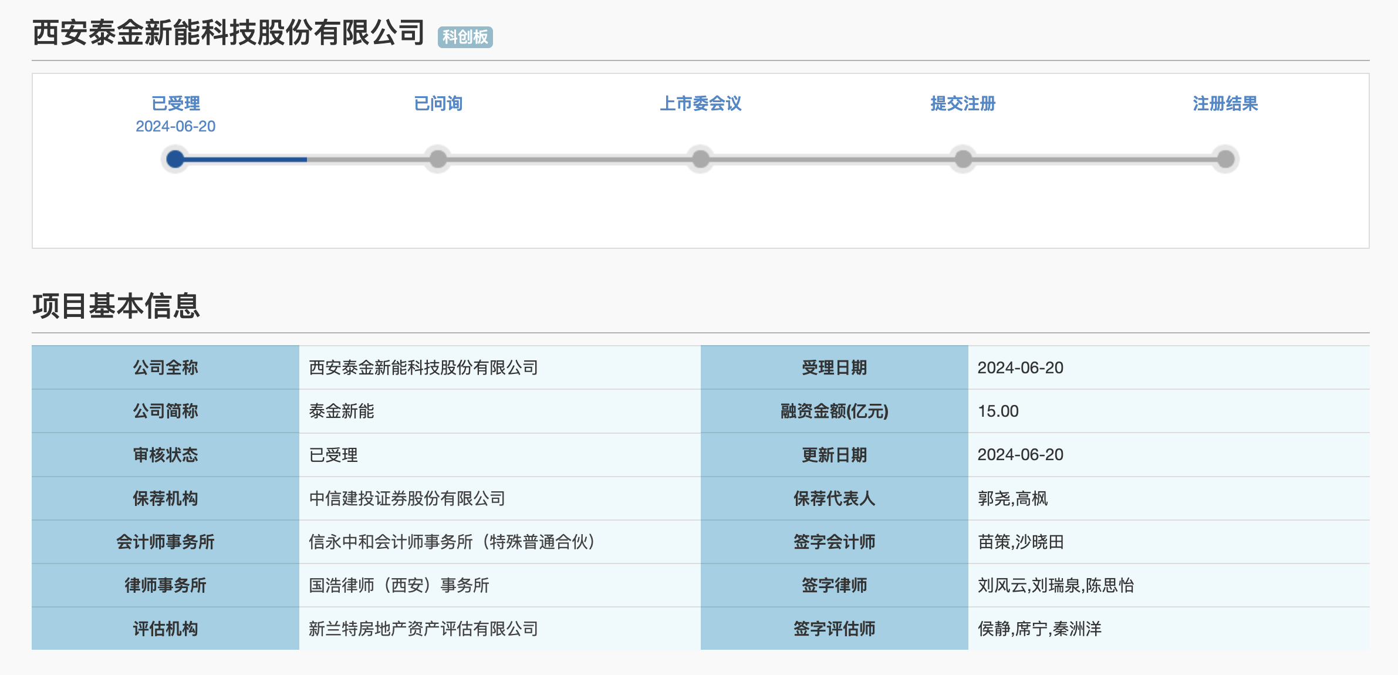1398x675 pixels.
Task: Click the date 2024-06-20 under 已受理 stage
Action: coord(175,126)
